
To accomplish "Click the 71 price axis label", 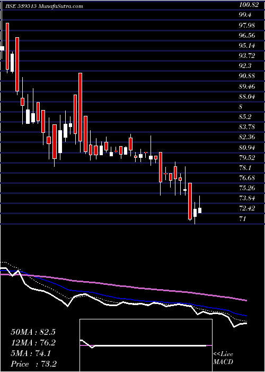I will coord(243,219).
